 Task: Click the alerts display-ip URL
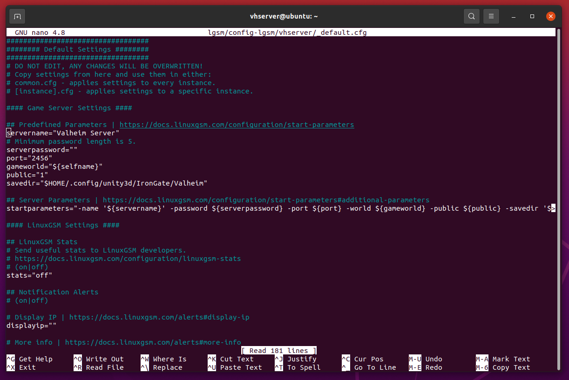(x=159, y=317)
